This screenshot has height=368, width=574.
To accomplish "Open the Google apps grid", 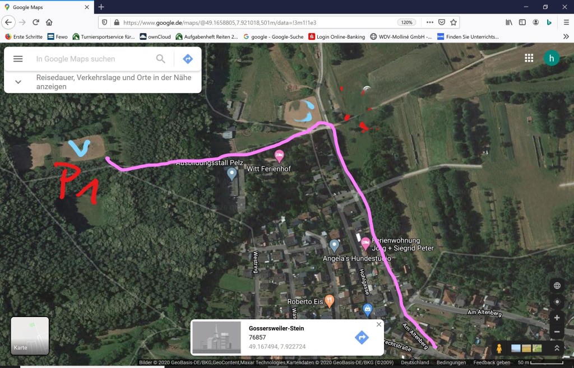I will pyautogui.click(x=529, y=58).
